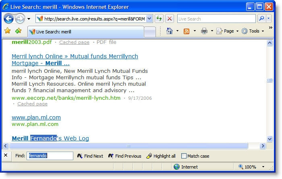Click the Live Search input box
Screen dimensions: 282x179
click(x=216, y=19)
